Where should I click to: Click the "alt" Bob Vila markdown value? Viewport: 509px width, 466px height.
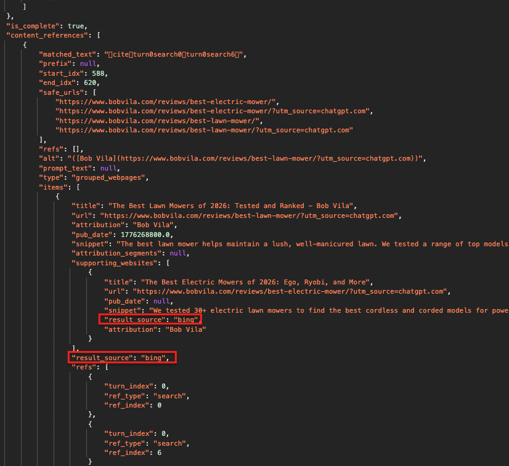tap(246, 159)
